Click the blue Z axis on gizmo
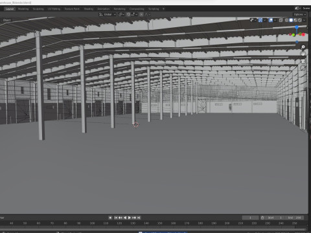311x233 pixels. [297, 27]
